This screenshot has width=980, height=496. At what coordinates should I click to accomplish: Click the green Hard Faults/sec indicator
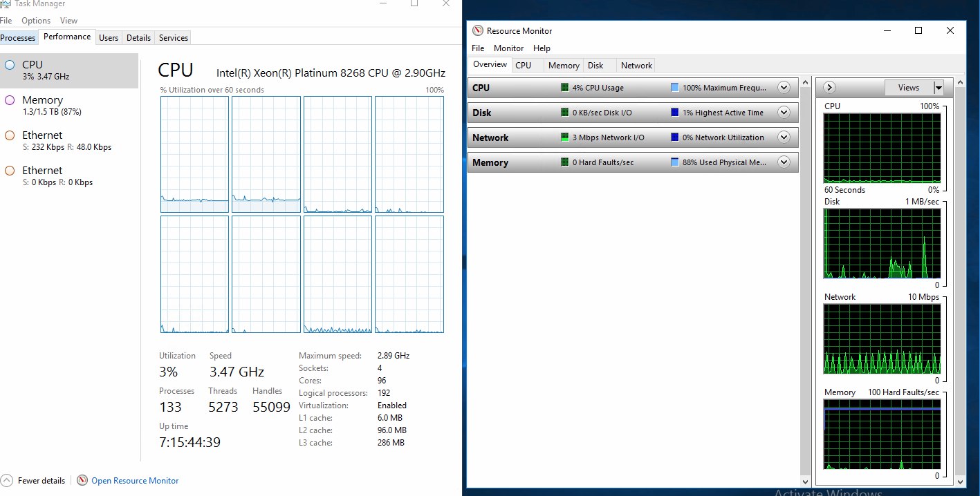[x=564, y=162]
